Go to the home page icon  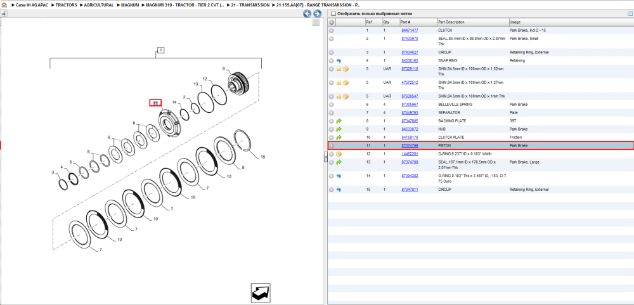(4, 5)
